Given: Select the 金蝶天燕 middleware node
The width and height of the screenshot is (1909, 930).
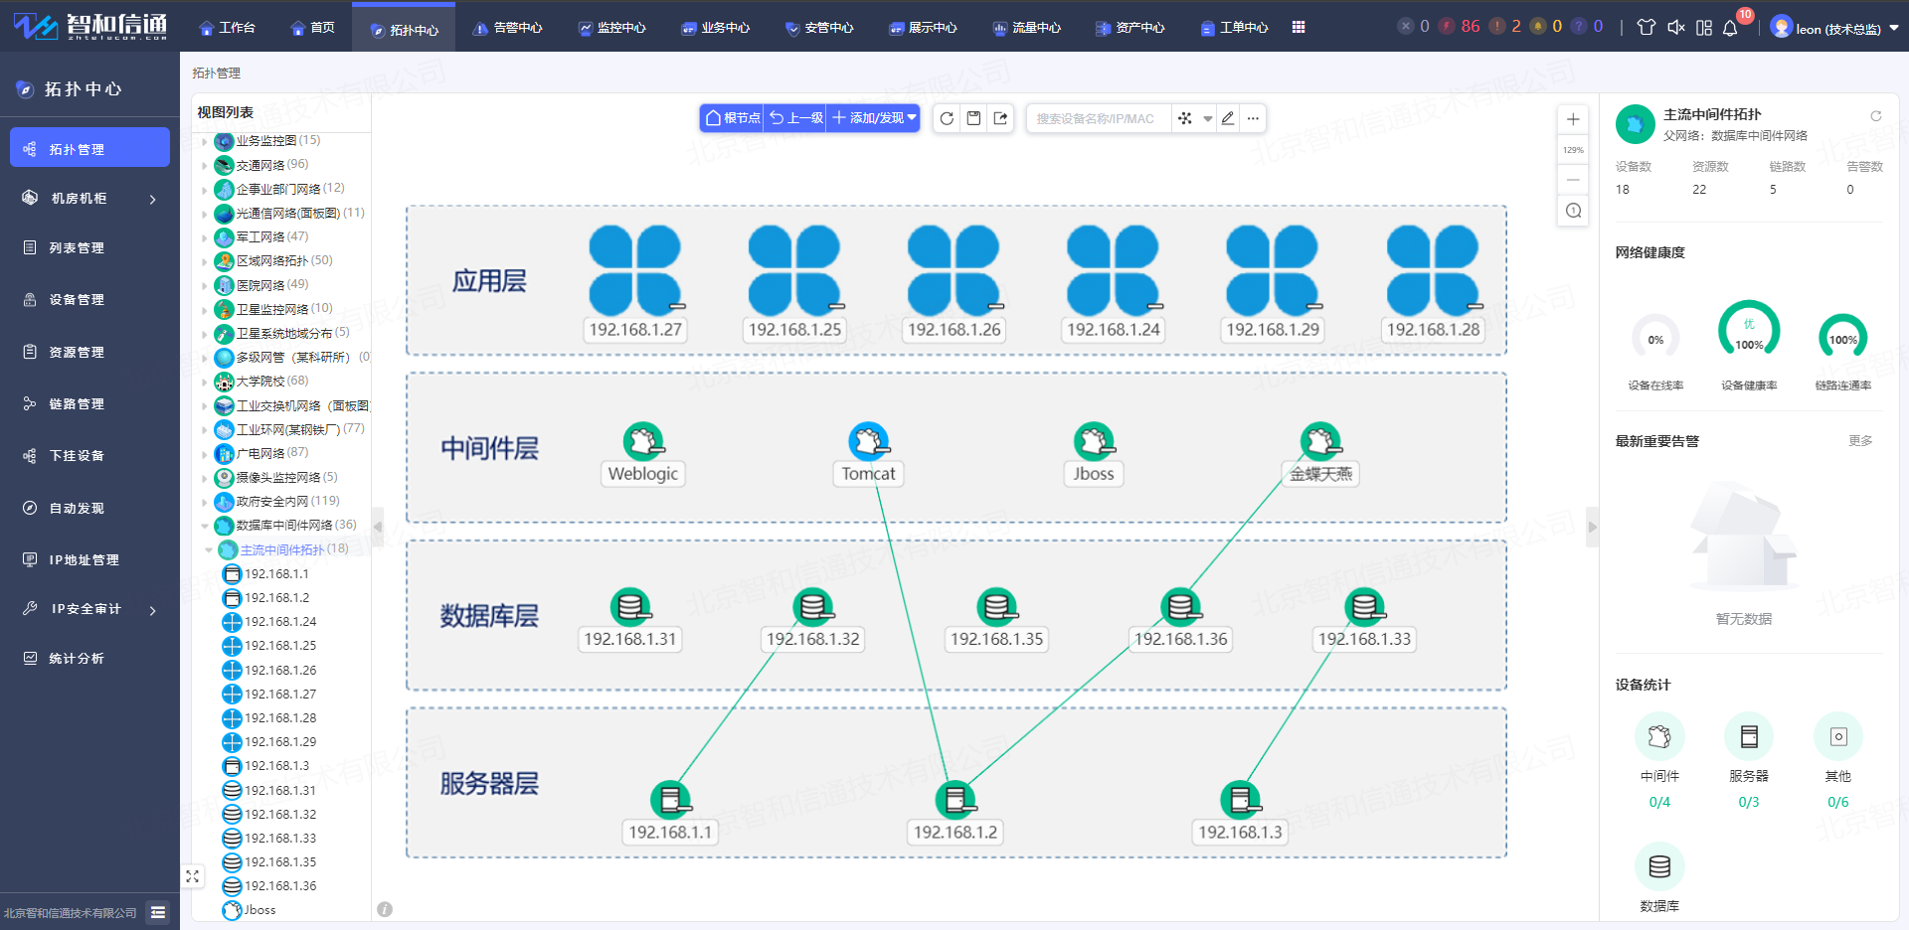Looking at the screenshot, I should (x=1321, y=454).
